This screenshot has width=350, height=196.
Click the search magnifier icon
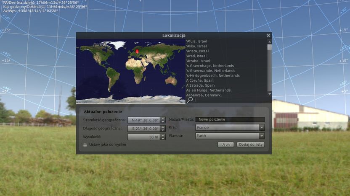[190, 100]
